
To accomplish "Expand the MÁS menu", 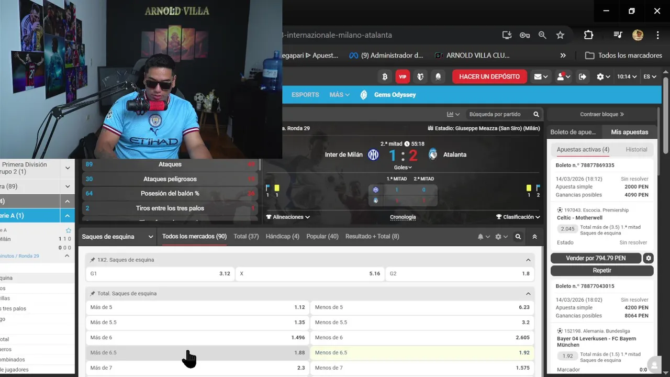I will tap(340, 95).
